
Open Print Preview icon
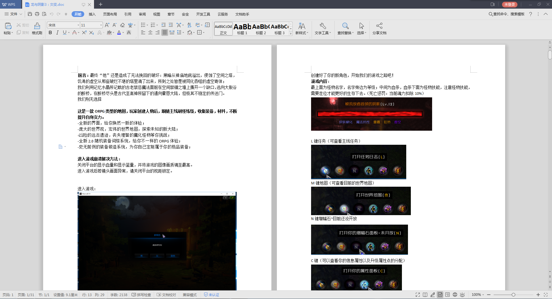(x=44, y=14)
